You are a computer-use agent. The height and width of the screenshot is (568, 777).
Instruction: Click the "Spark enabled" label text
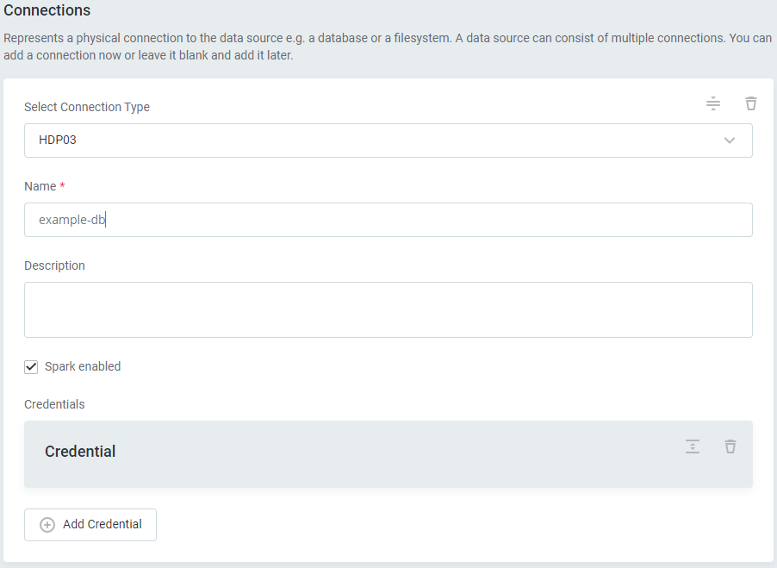pyautogui.click(x=83, y=367)
